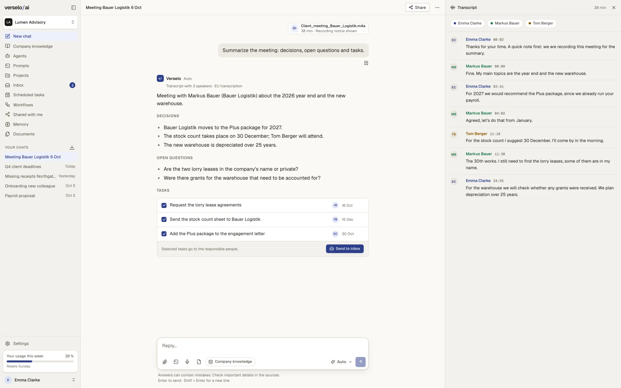Click the microphone dictation icon
Viewport: 621px width, 388px height.
click(x=187, y=362)
